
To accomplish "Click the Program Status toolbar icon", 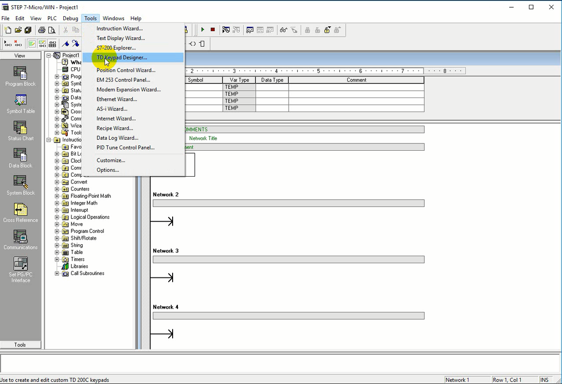I will pos(226,30).
